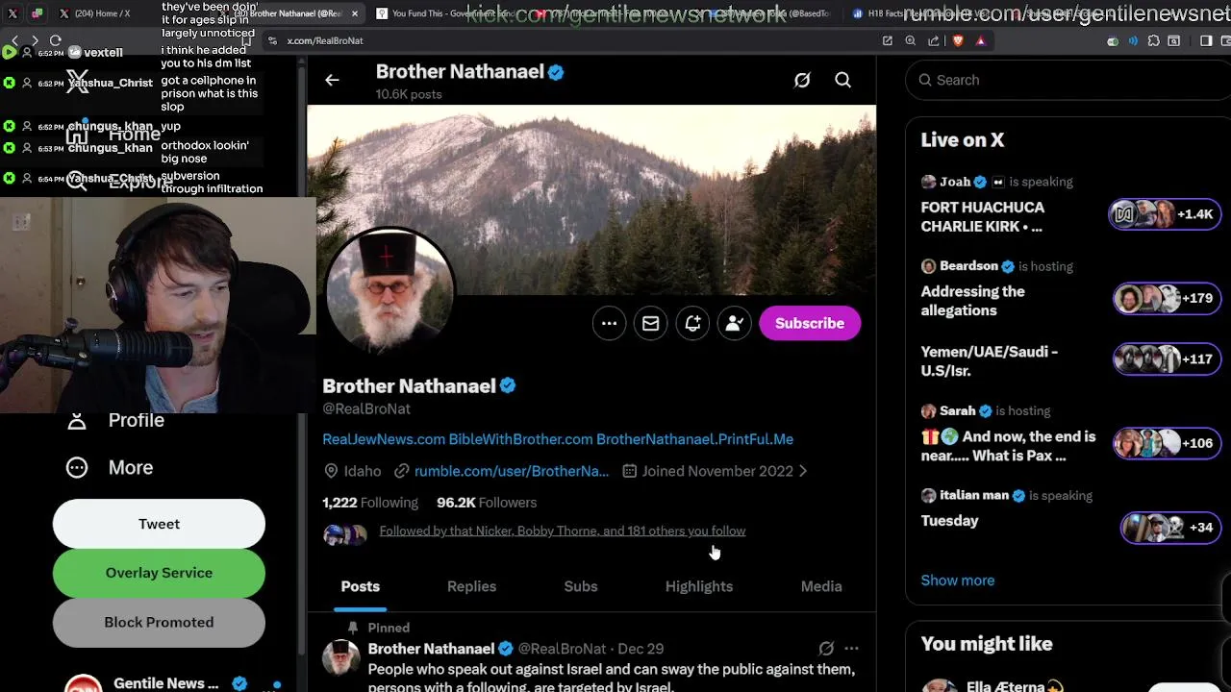Screen dimensions: 1231x692
Task: Turn on post notifications bell icon
Action: point(692,324)
